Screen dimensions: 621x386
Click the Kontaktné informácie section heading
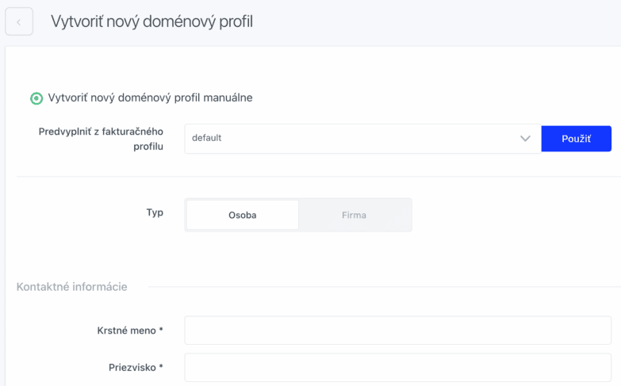coord(71,287)
